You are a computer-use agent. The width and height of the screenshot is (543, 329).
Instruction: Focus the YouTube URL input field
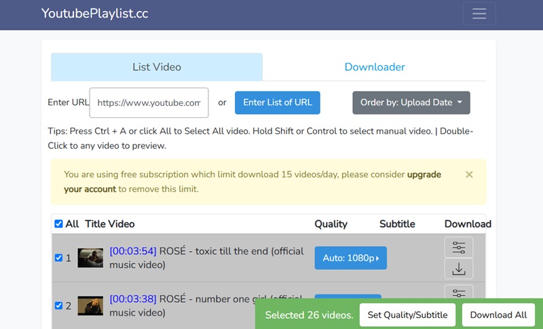pyautogui.click(x=149, y=102)
